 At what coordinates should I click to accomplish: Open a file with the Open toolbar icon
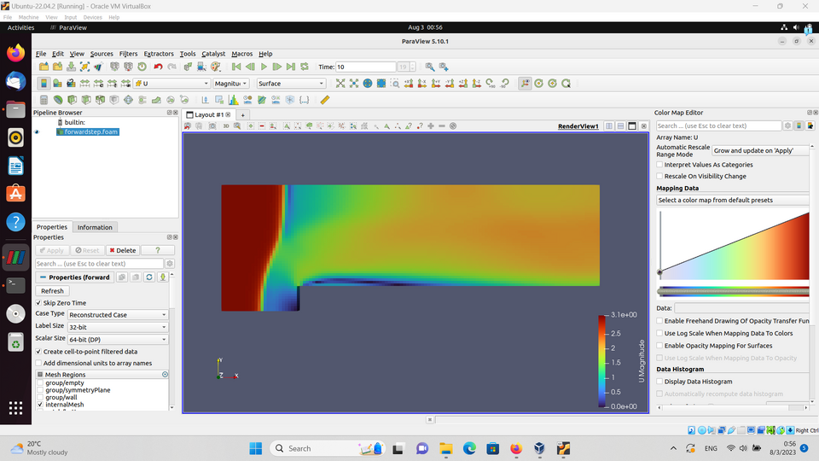click(44, 67)
